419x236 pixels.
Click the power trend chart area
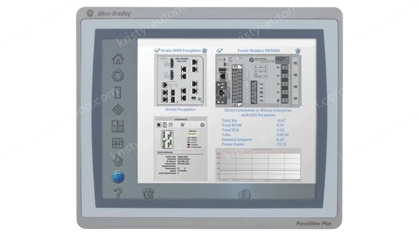coord(258,165)
